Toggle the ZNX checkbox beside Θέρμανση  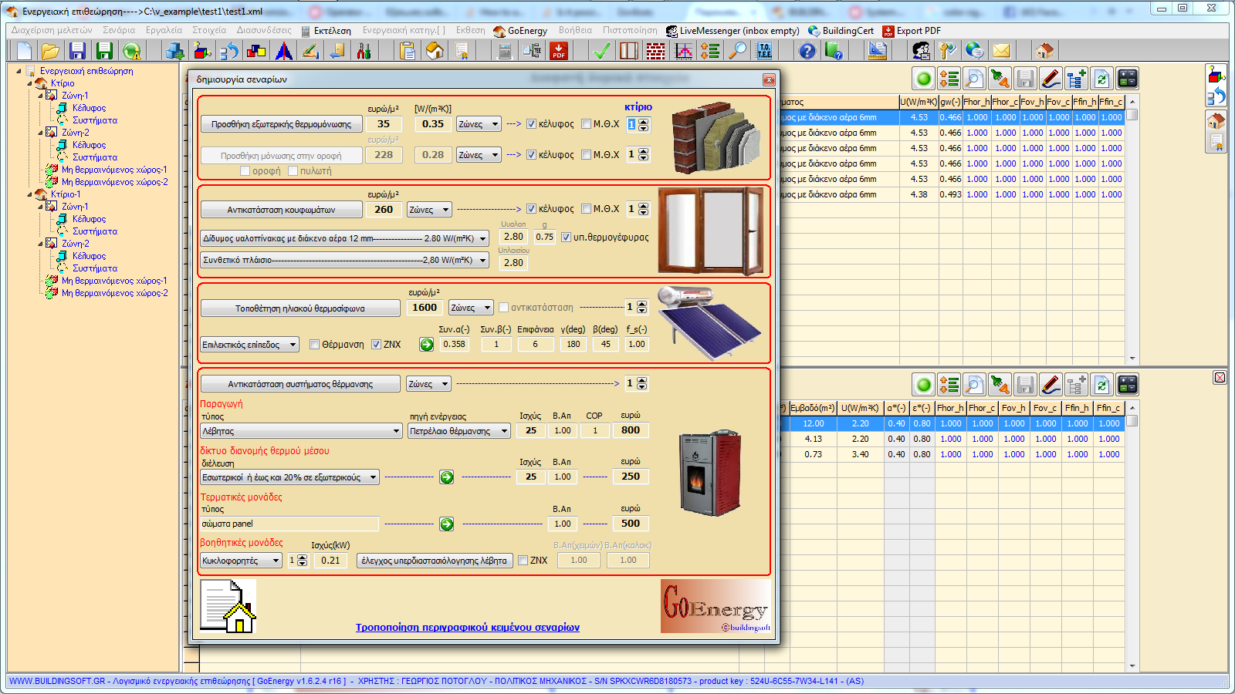[x=376, y=345]
